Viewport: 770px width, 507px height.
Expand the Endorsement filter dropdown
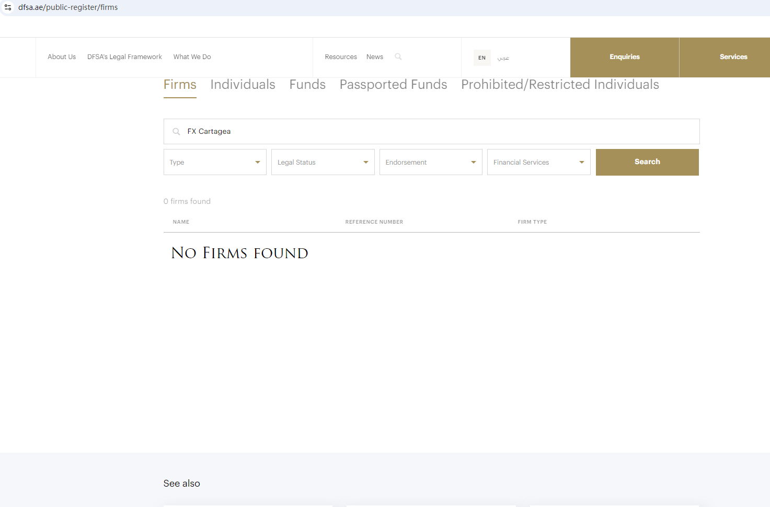(x=431, y=162)
